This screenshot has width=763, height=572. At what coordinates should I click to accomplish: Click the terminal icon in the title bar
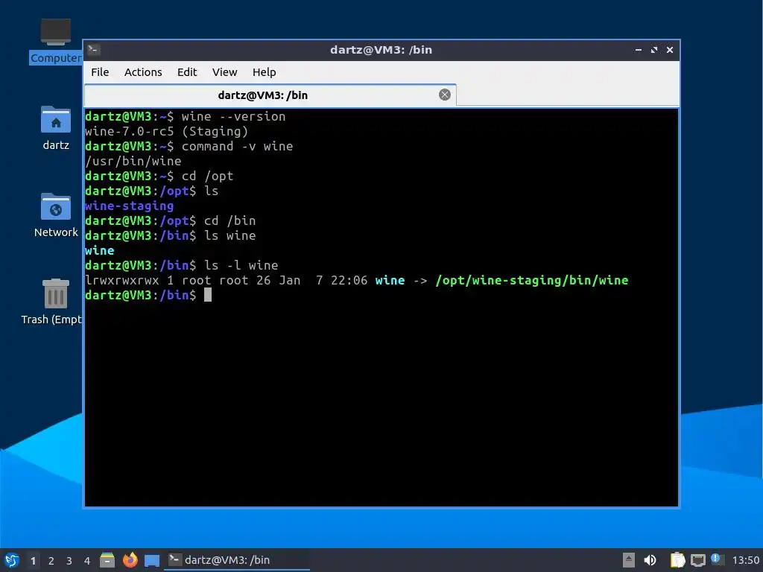(x=93, y=50)
